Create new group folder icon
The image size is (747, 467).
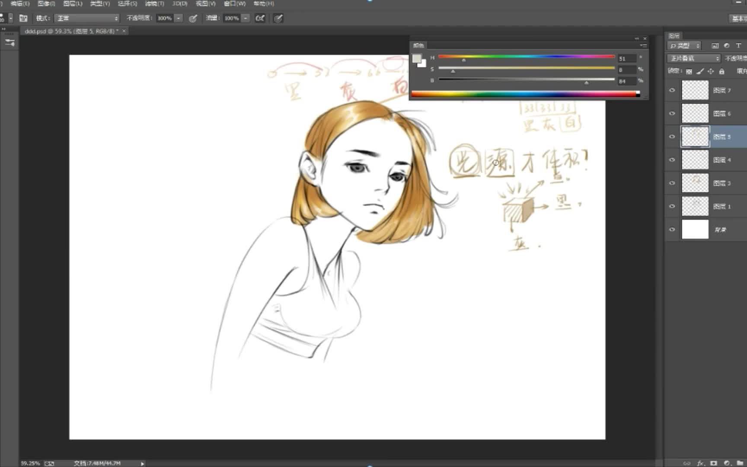click(740, 463)
